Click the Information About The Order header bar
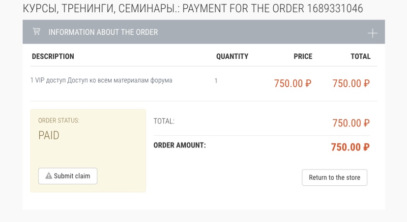This screenshot has width=407, height=222. pos(203,32)
